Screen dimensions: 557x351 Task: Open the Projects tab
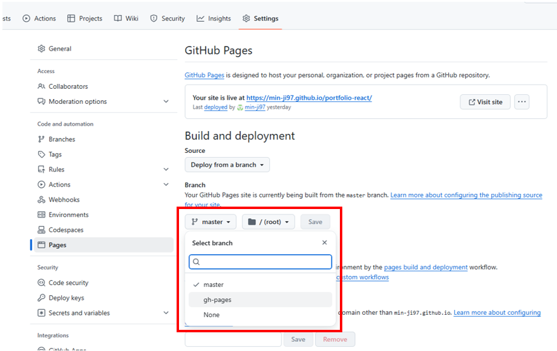pos(85,19)
